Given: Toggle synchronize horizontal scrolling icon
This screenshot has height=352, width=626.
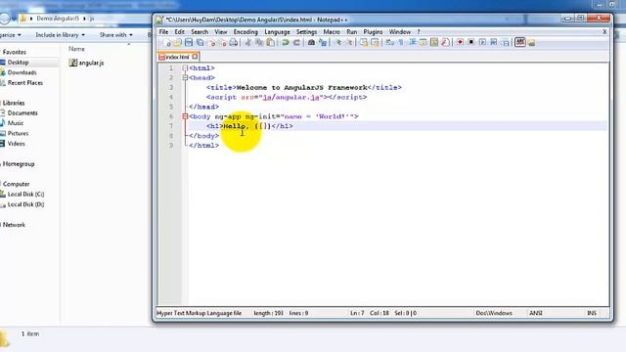Looking at the screenshot, I should point(375,42).
